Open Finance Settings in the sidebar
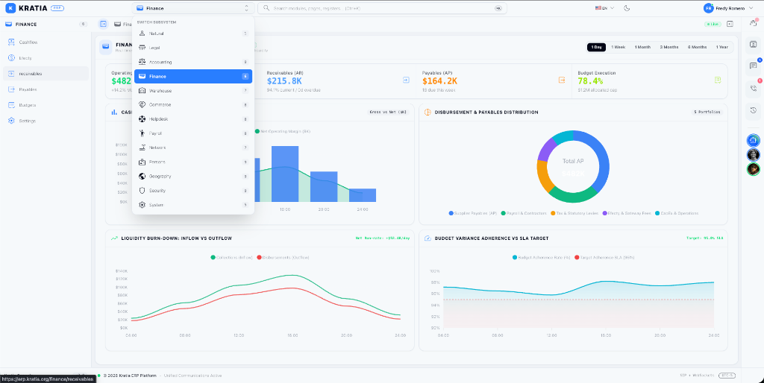This screenshot has height=383, width=764. [46, 121]
